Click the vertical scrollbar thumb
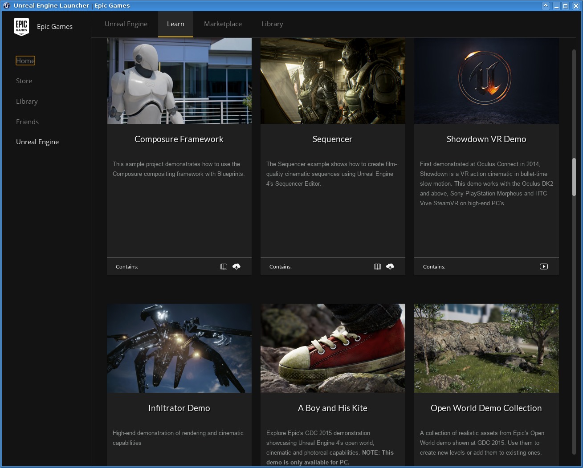This screenshot has width=583, height=468. (574, 177)
